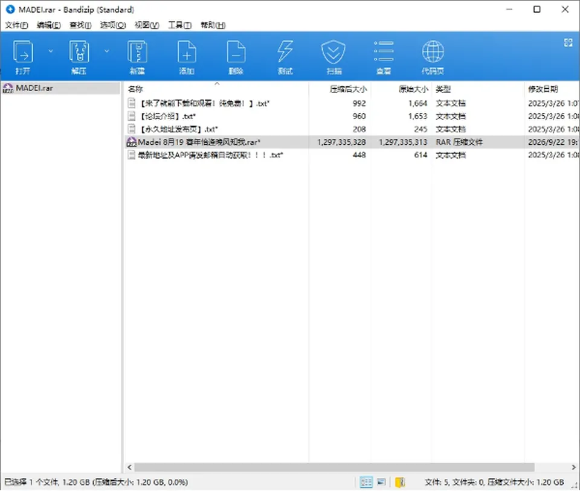
Task: Click the compressed size value 960
Action: tap(359, 117)
